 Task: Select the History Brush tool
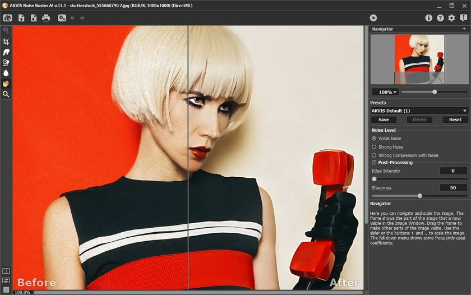[6, 62]
